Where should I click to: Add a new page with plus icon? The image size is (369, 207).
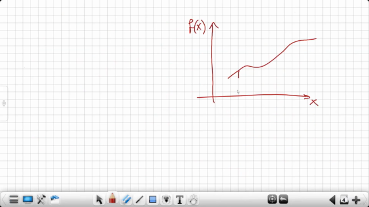pos(356,200)
